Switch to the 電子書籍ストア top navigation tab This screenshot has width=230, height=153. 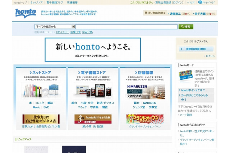(55, 3)
